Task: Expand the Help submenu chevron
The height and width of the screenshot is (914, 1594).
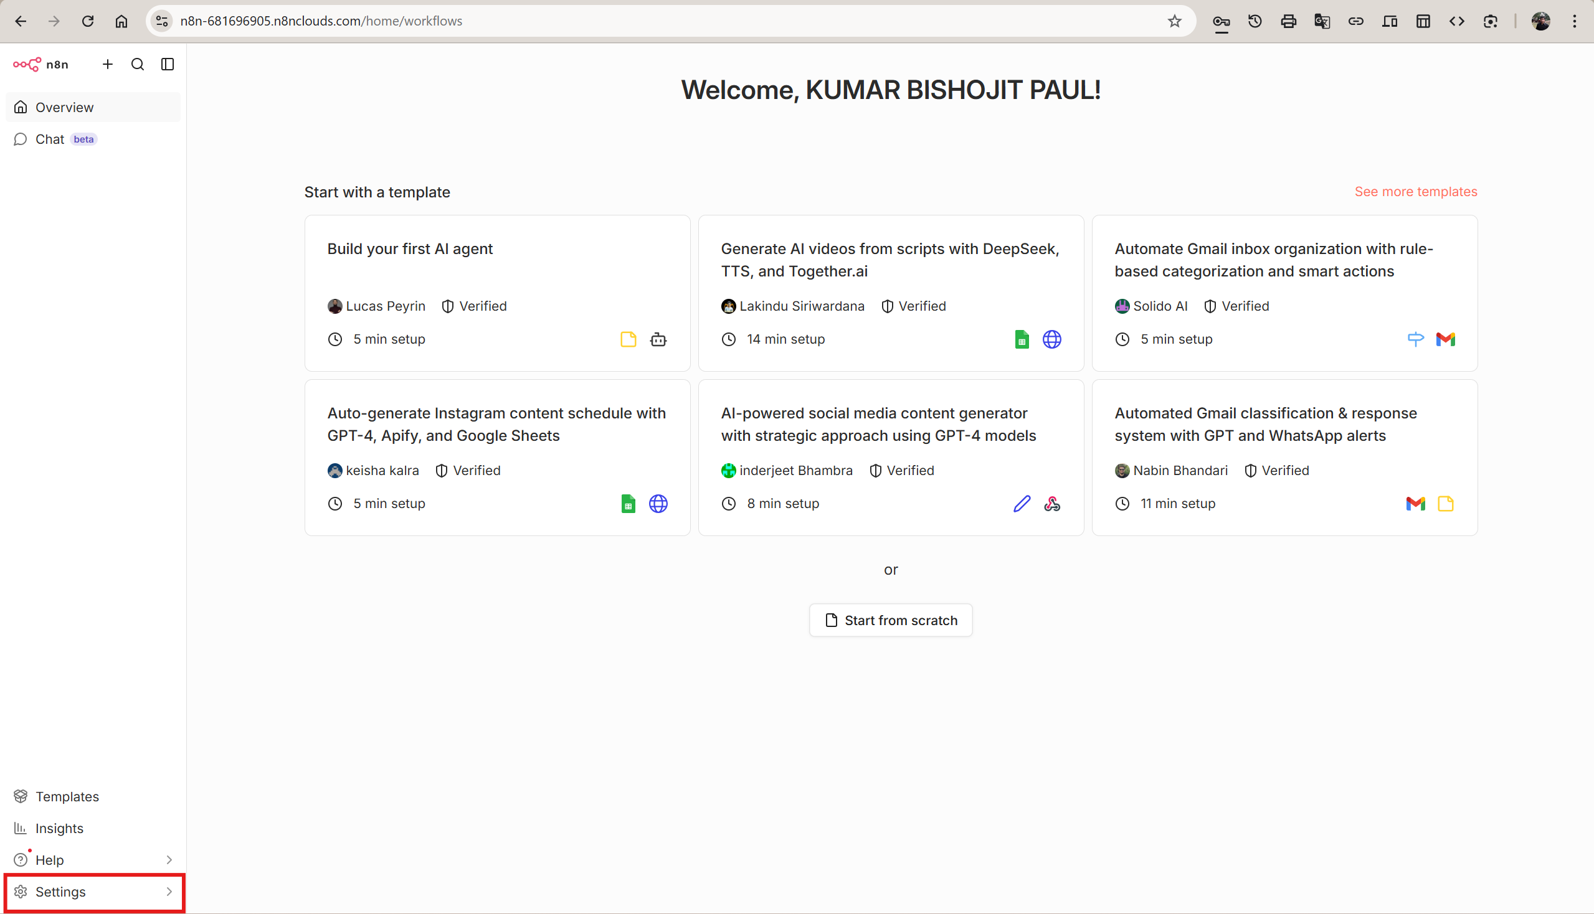Action: (169, 860)
